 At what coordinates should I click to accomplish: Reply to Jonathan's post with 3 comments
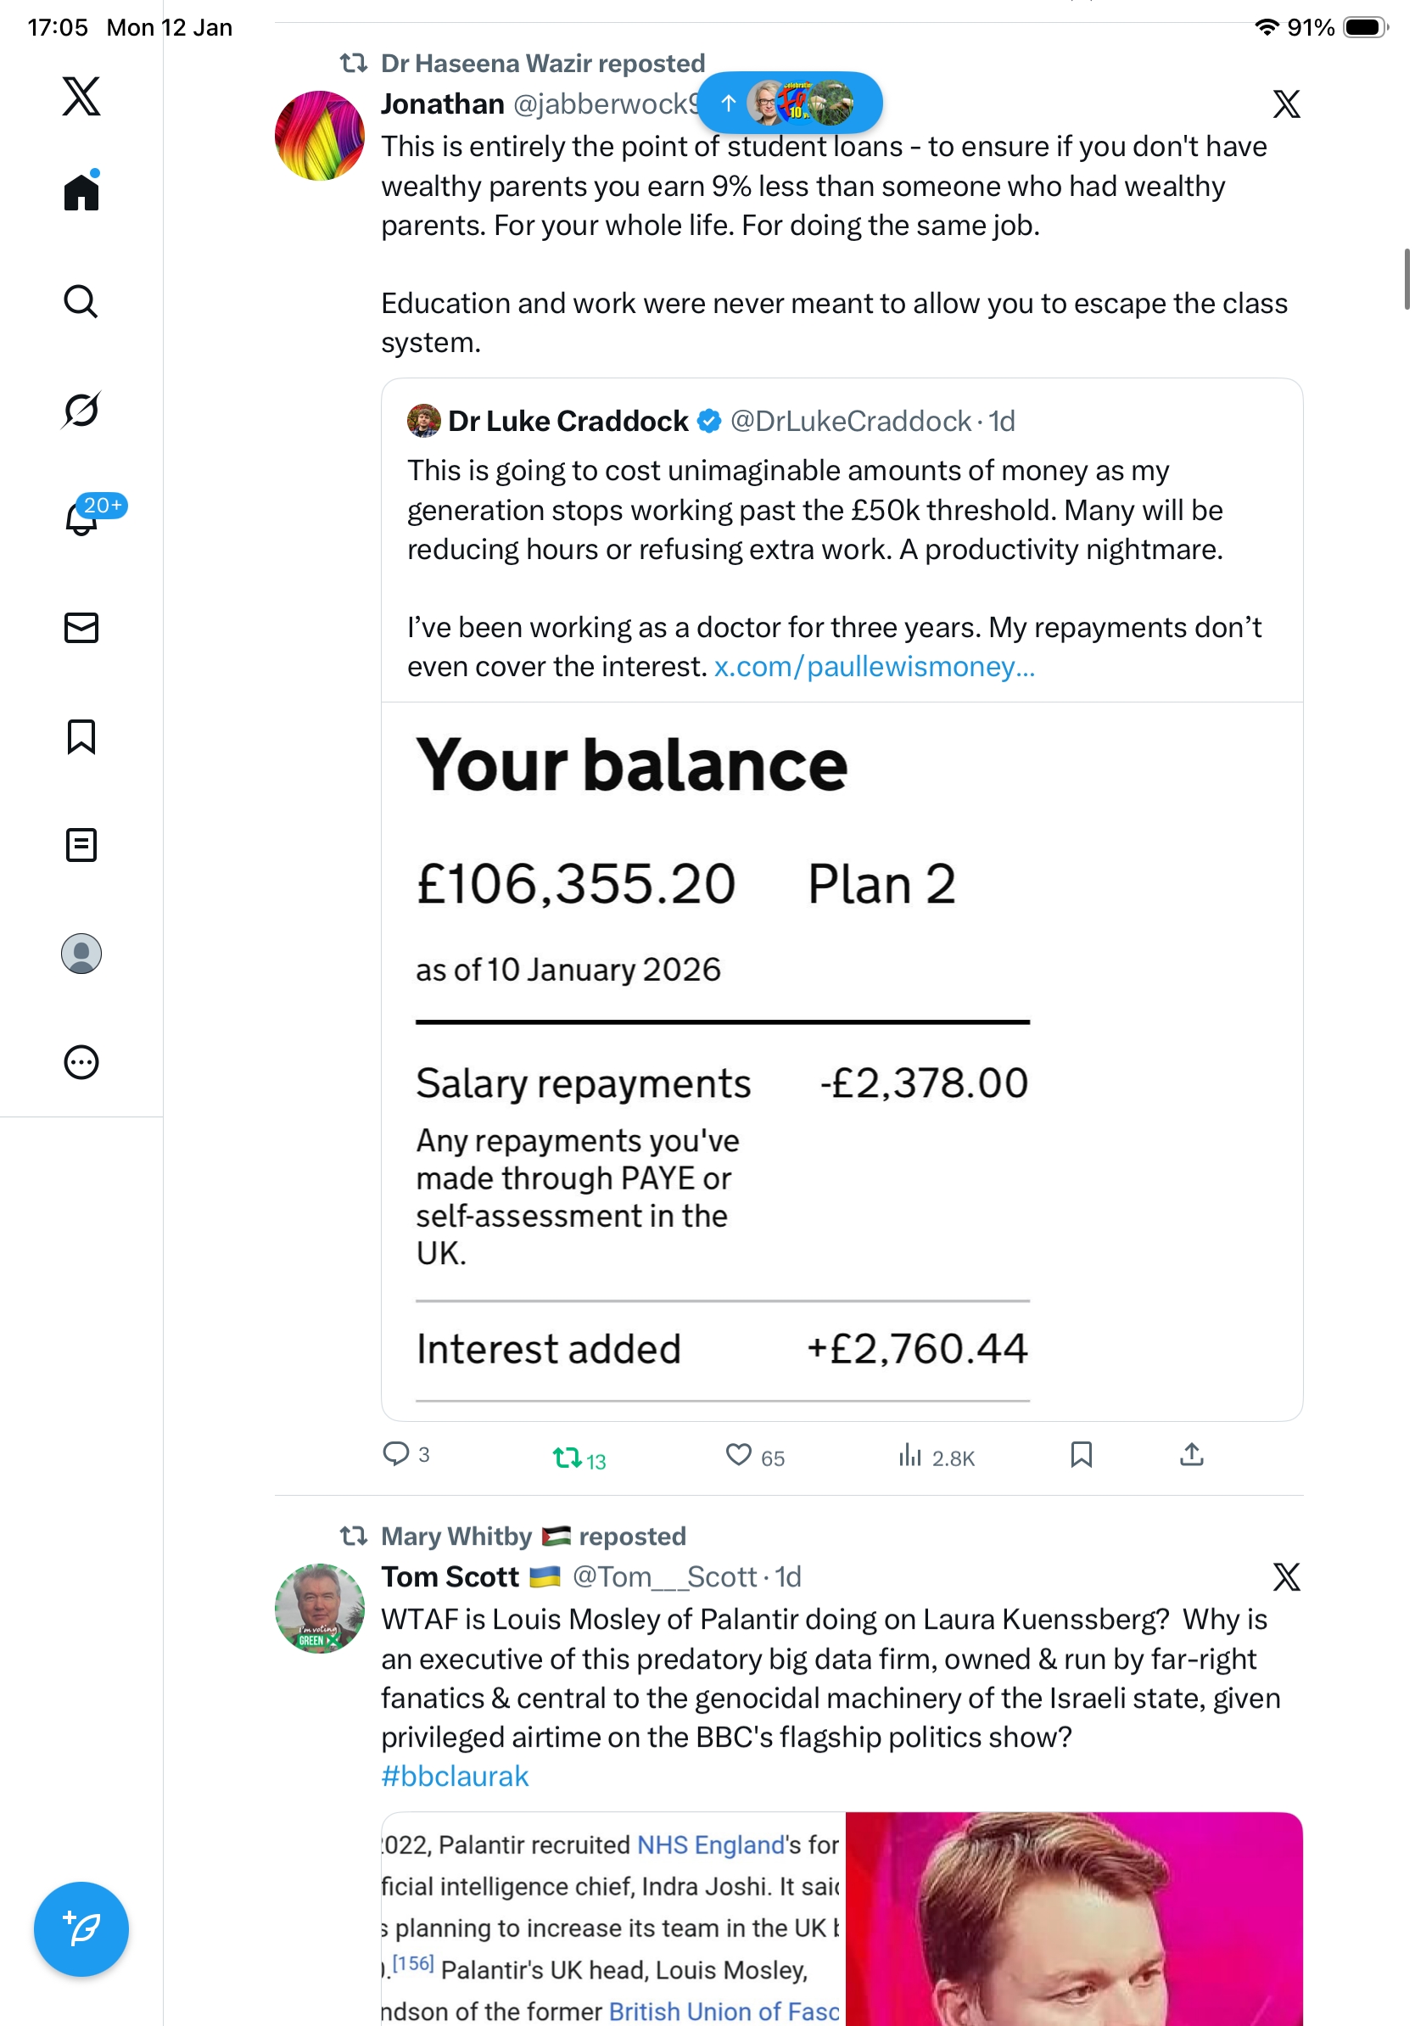click(x=395, y=1453)
